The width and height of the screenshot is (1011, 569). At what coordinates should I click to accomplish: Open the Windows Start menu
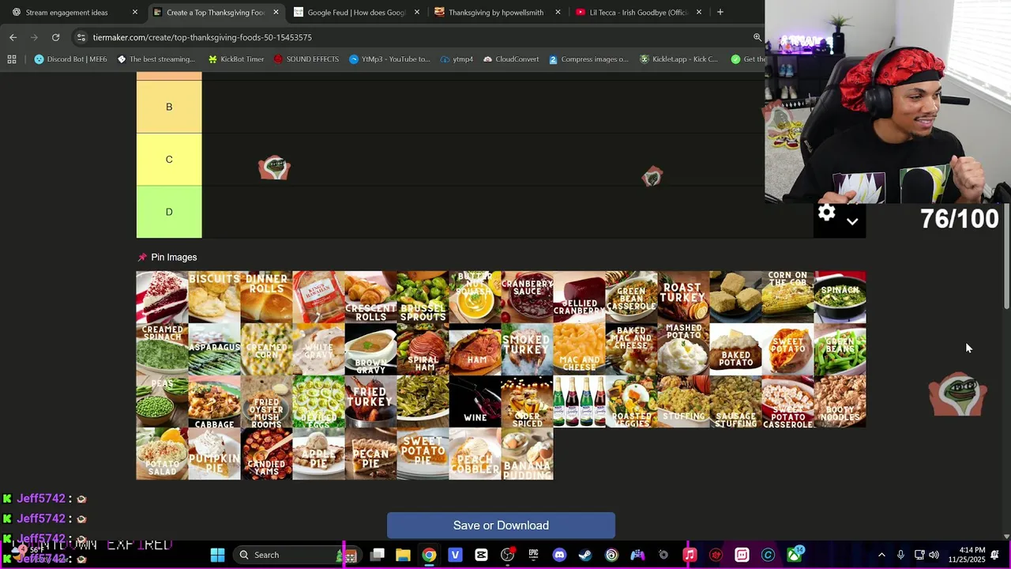click(x=217, y=555)
